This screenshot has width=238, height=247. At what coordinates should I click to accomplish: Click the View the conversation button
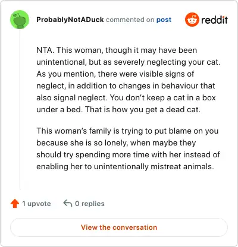[119, 227]
